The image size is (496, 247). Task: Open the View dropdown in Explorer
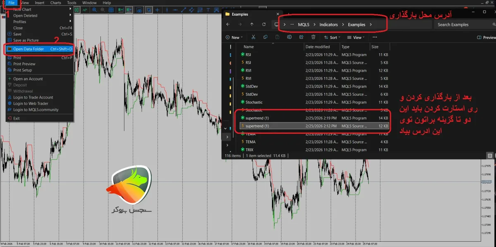(x=356, y=38)
